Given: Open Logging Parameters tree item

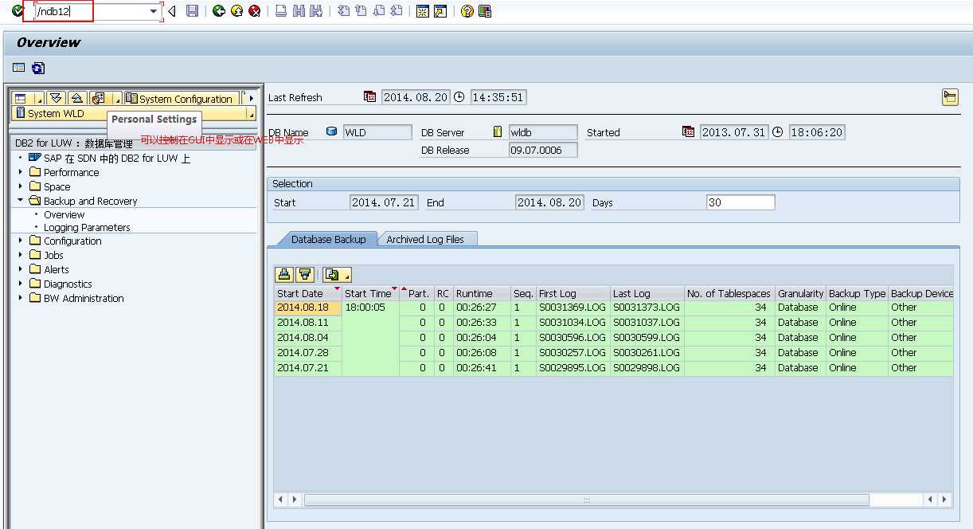Looking at the screenshot, I should 87,228.
